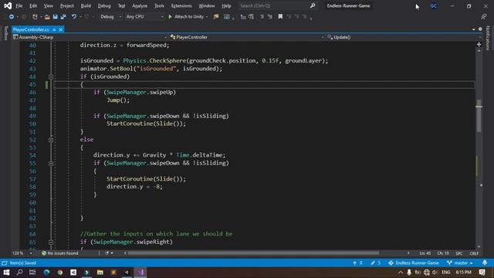Click the No issues found indicator
The width and height of the screenshot is (494, 278).
[x=60, y=253]
